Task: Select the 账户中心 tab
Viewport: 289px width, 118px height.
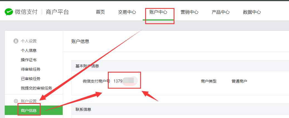Action: pos(158,12)
